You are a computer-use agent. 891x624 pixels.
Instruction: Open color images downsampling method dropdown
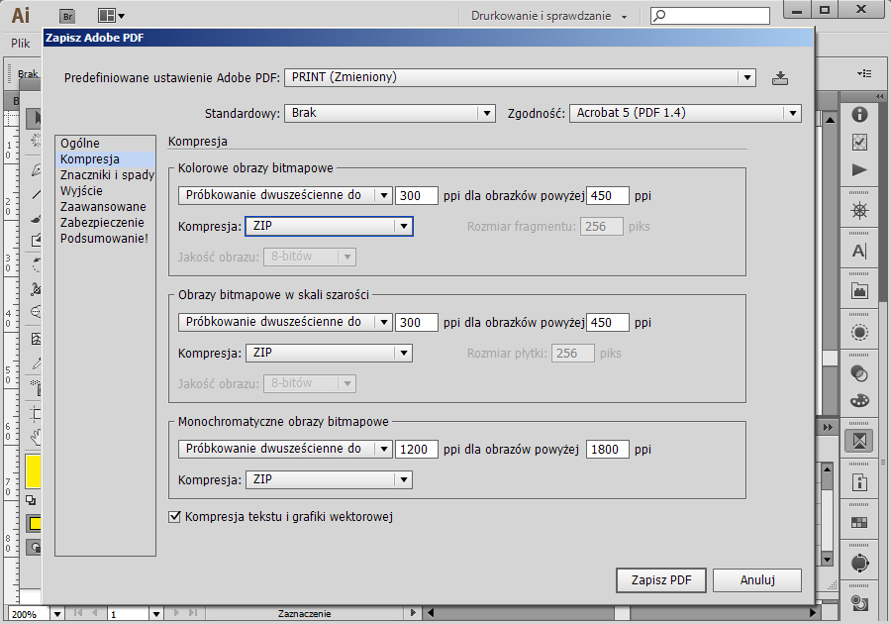tap(285, 195)
